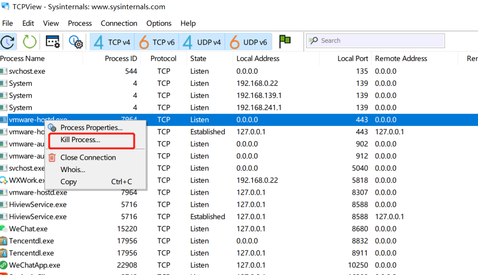Click the WeChatApp.exe green icon

(x=4, y=265)
